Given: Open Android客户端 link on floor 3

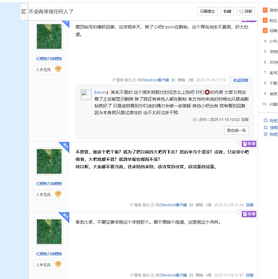Looking at the screenshot, I should 175,205.
